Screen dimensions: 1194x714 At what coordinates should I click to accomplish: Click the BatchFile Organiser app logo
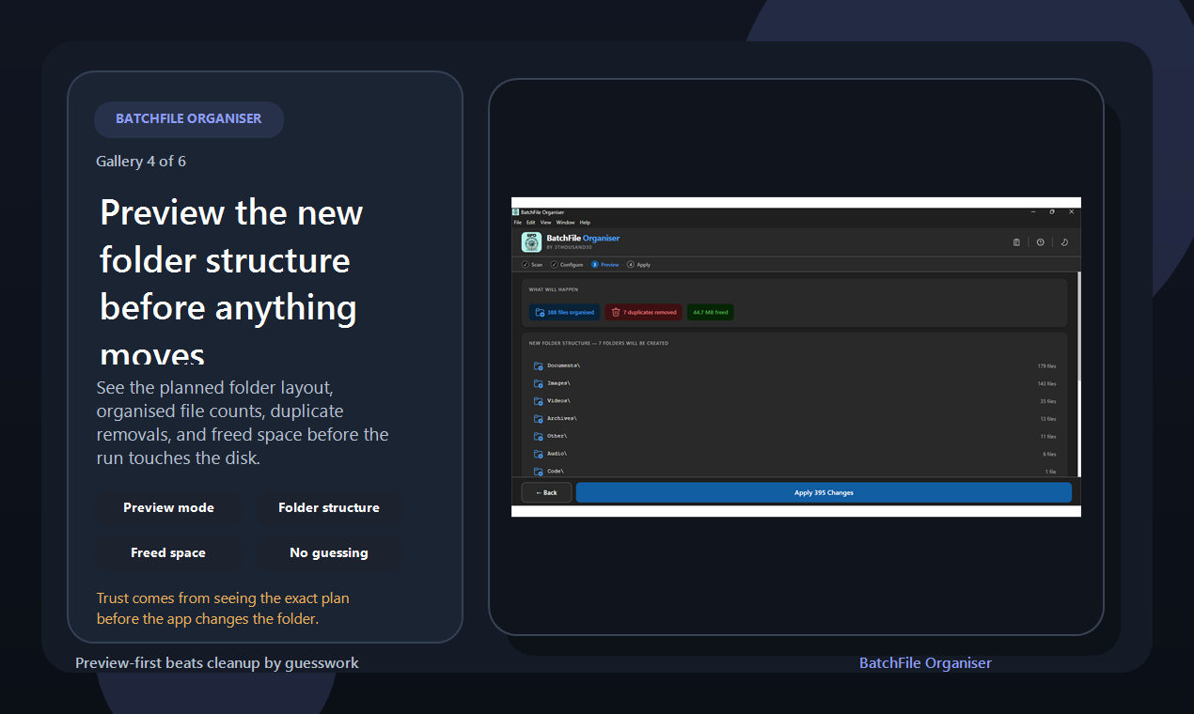point(530,241)
